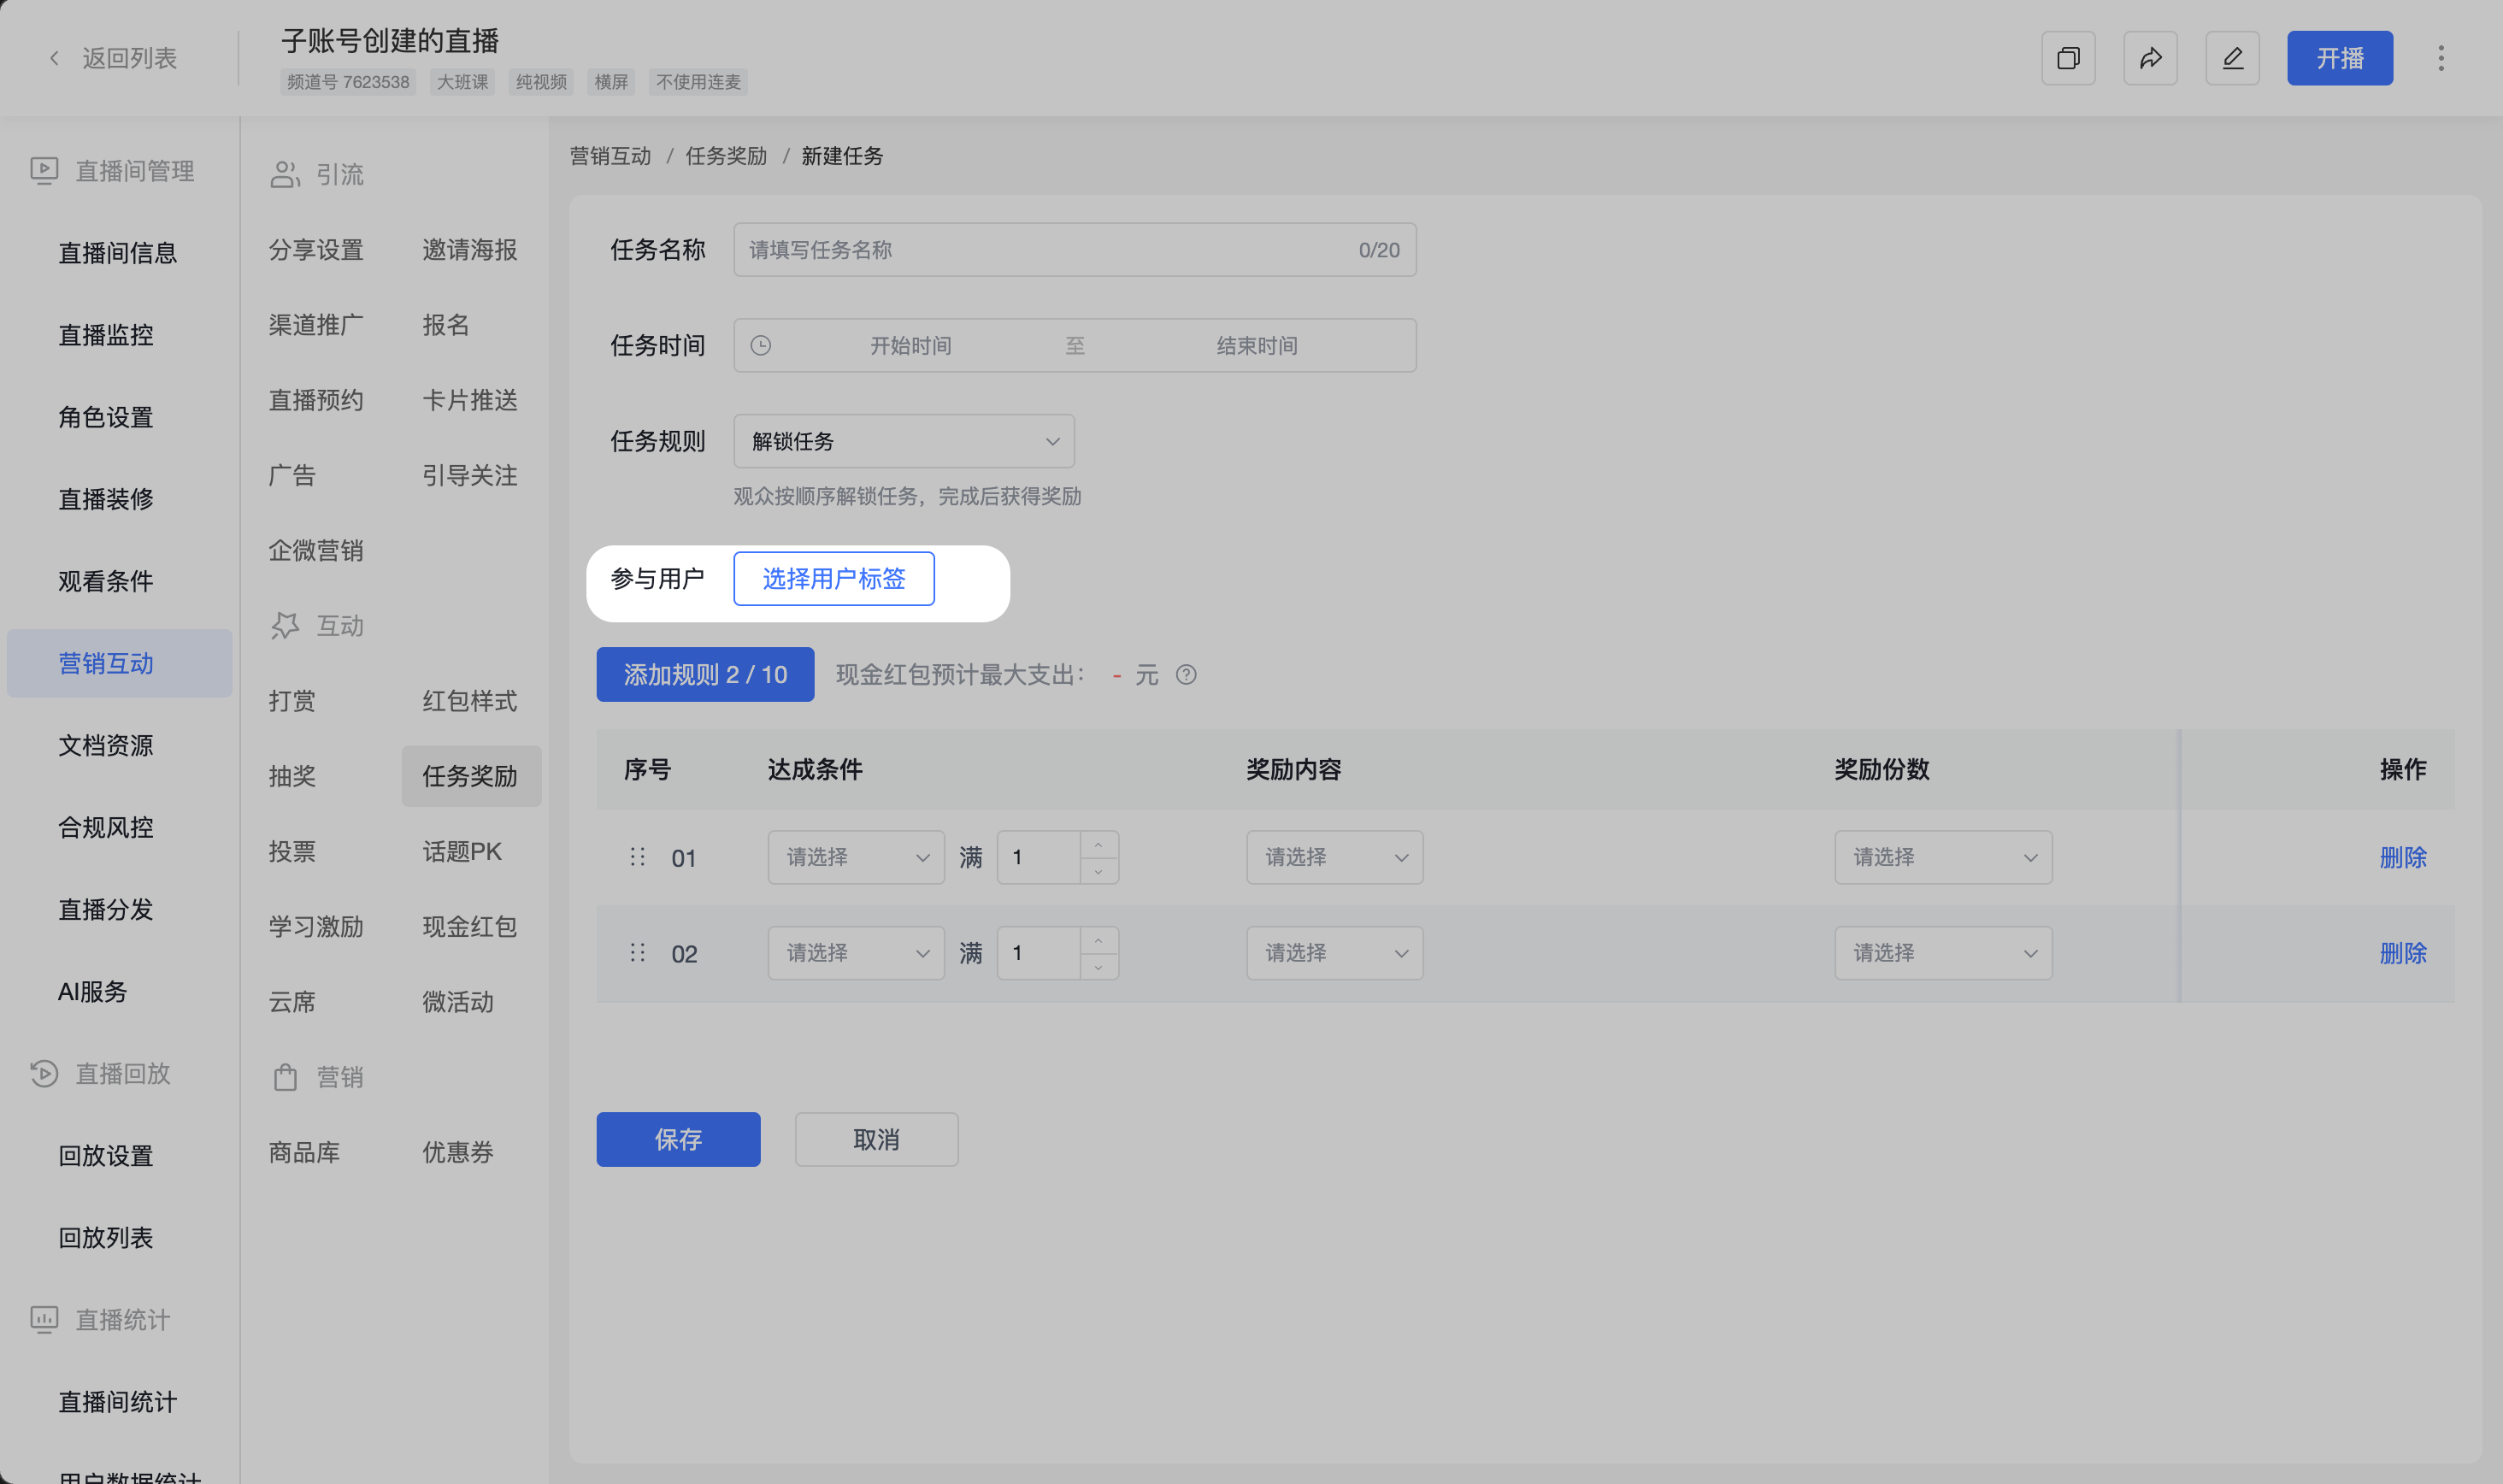Click the 直播间管理 section icon

tap(44, 171)
